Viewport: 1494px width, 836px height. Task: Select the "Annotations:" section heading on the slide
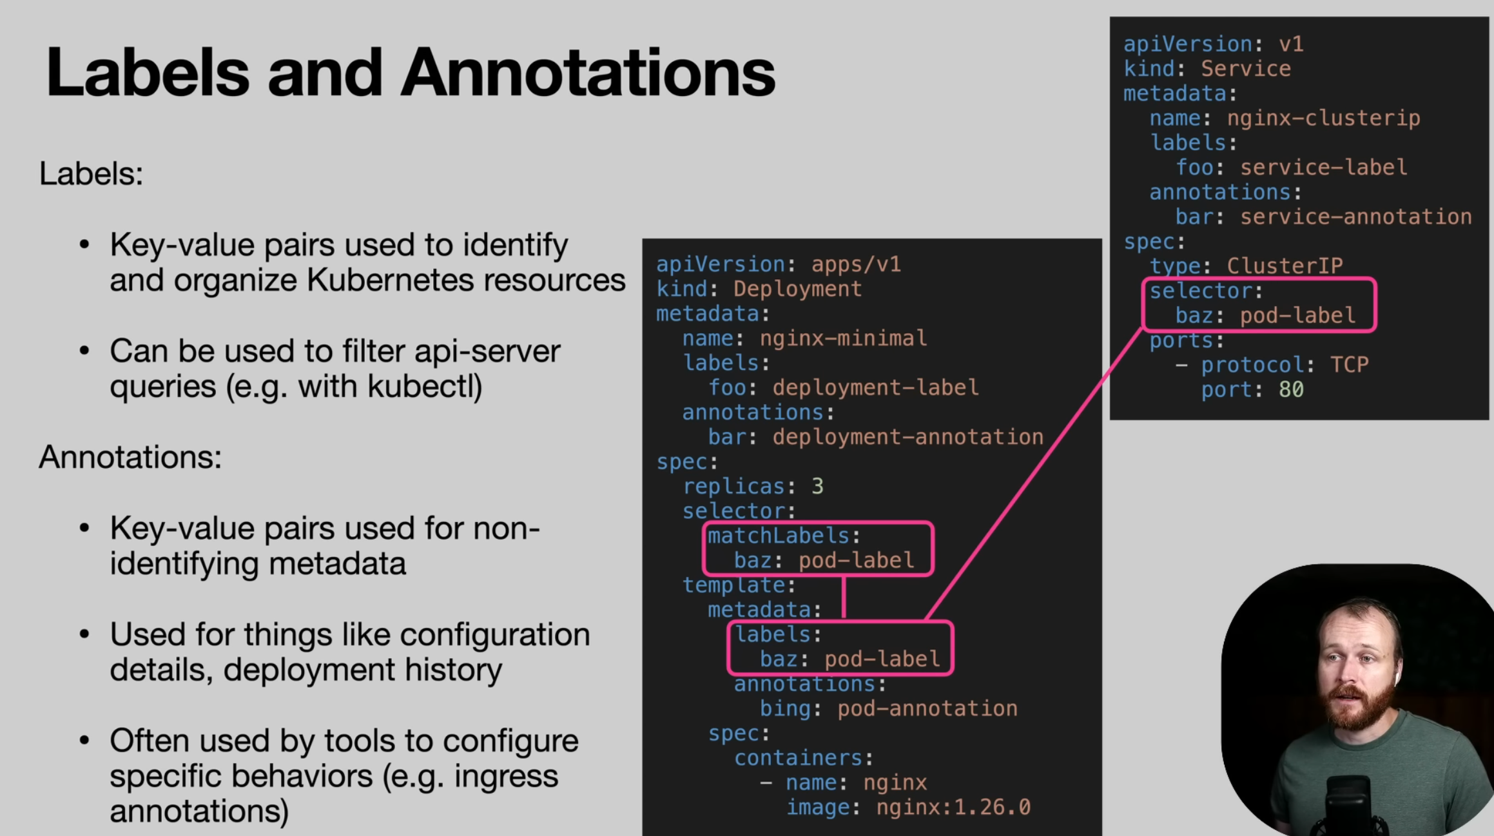(x=130, y=457)
